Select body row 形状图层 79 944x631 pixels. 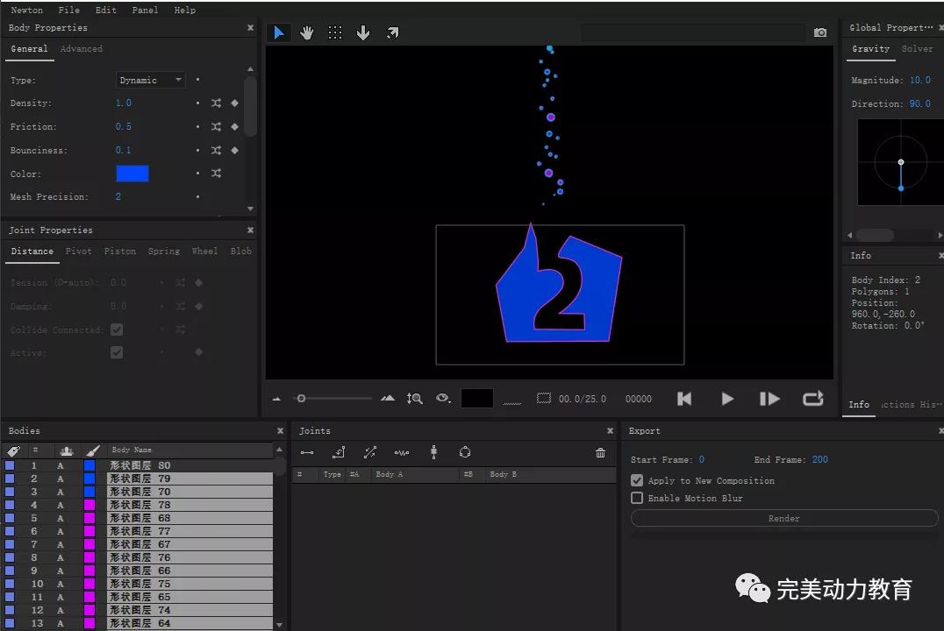pos(189,479)
